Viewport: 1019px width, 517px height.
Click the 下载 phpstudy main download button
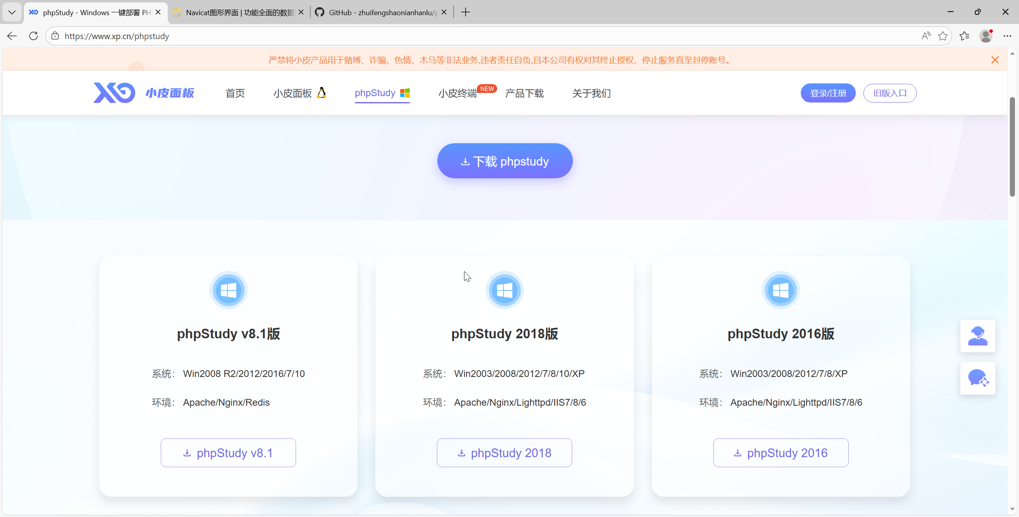click(505, 161)
